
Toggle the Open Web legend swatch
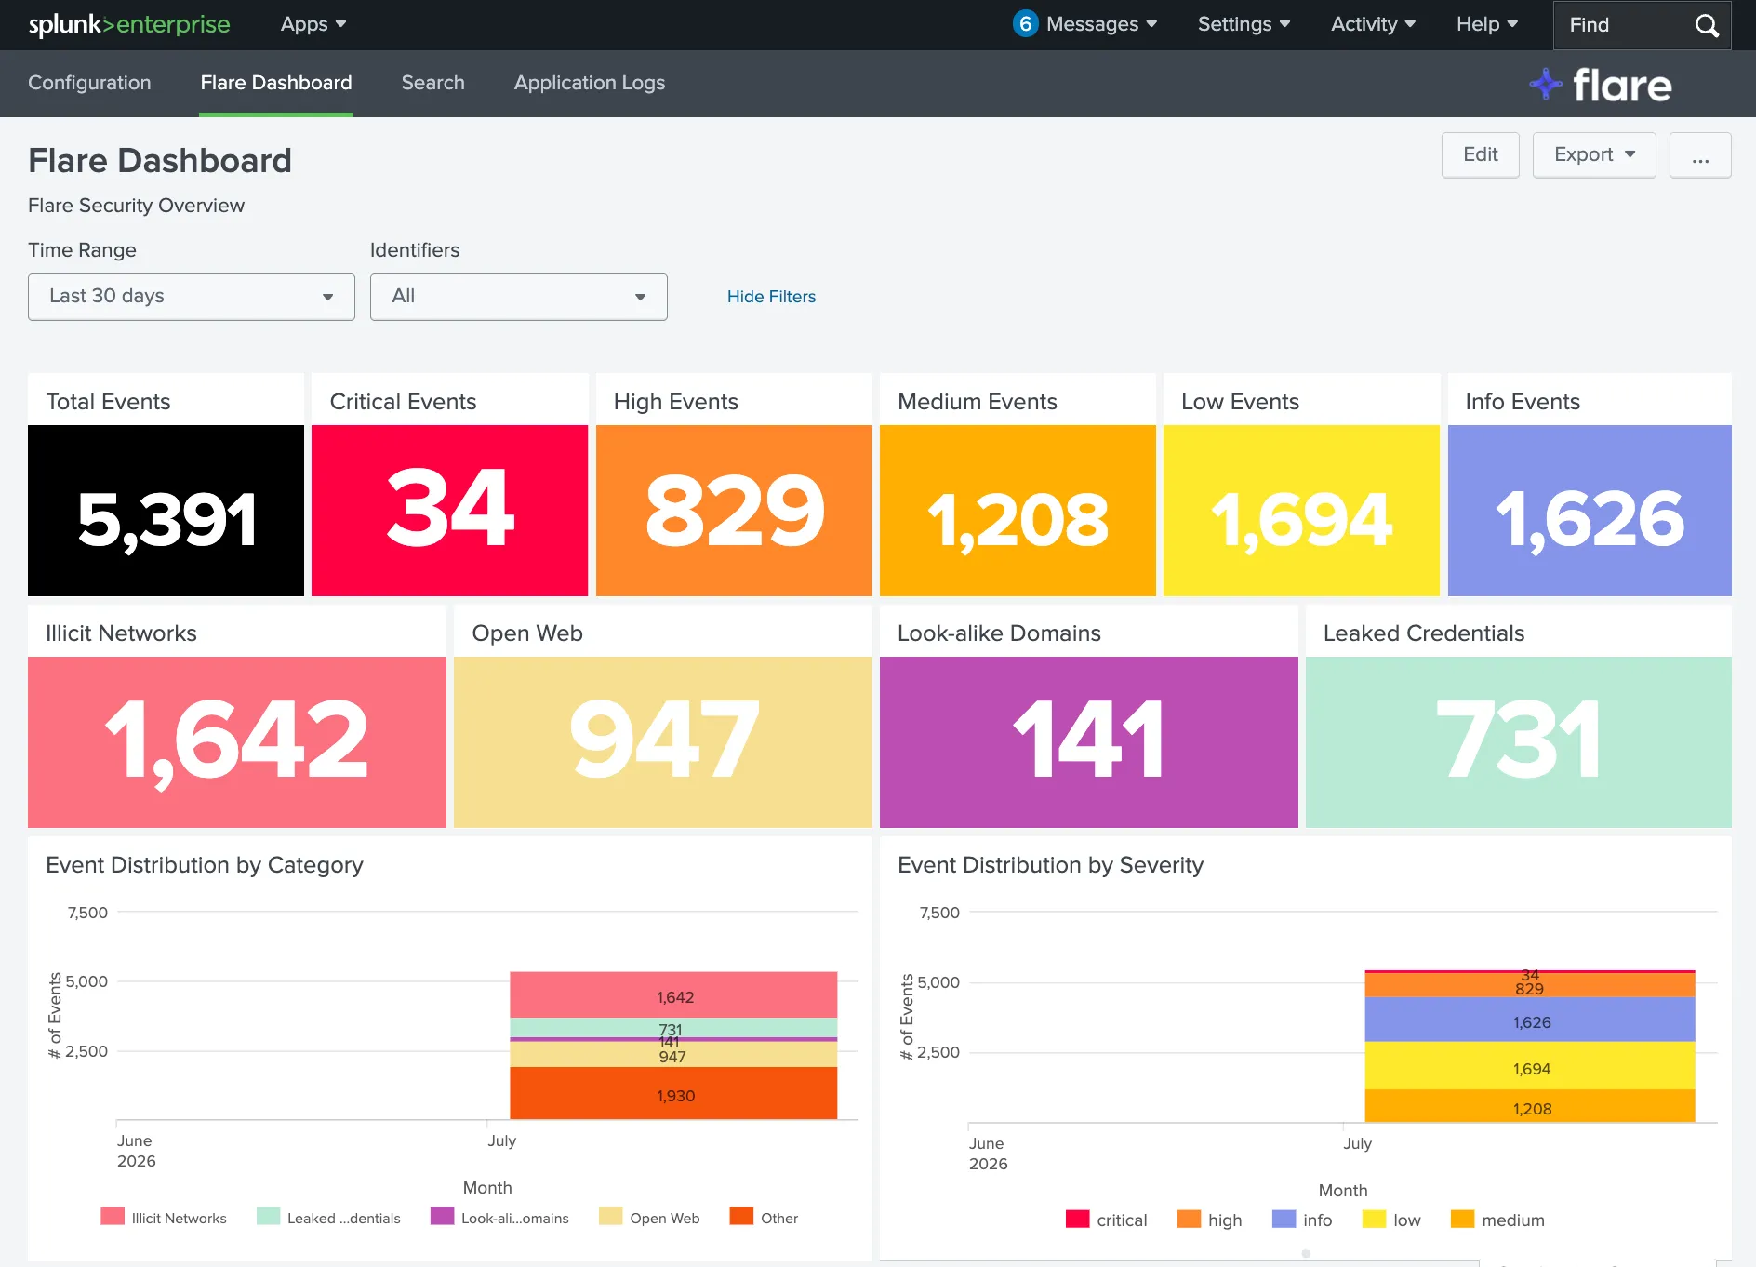[x=611, y=1217]
